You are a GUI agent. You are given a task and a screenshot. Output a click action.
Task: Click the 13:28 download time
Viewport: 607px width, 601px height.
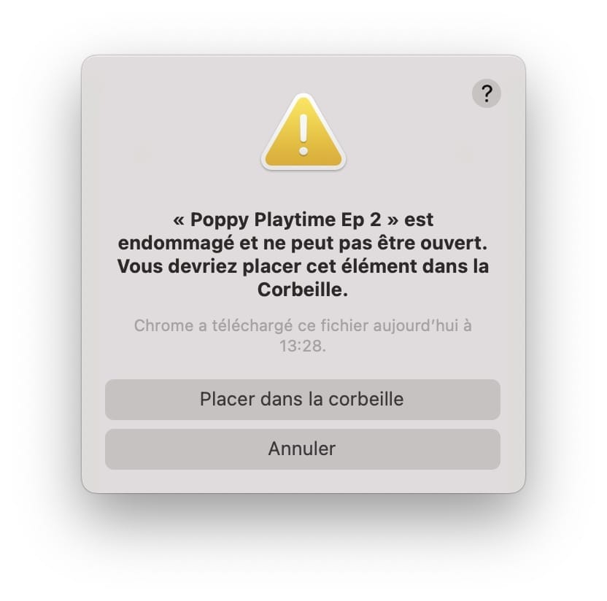(x=301, y=346)
